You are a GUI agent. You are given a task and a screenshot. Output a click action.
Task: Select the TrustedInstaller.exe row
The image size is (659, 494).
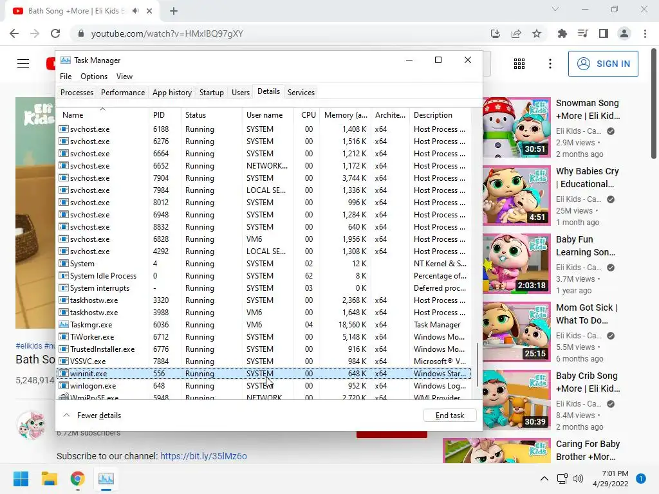[264, 349]
